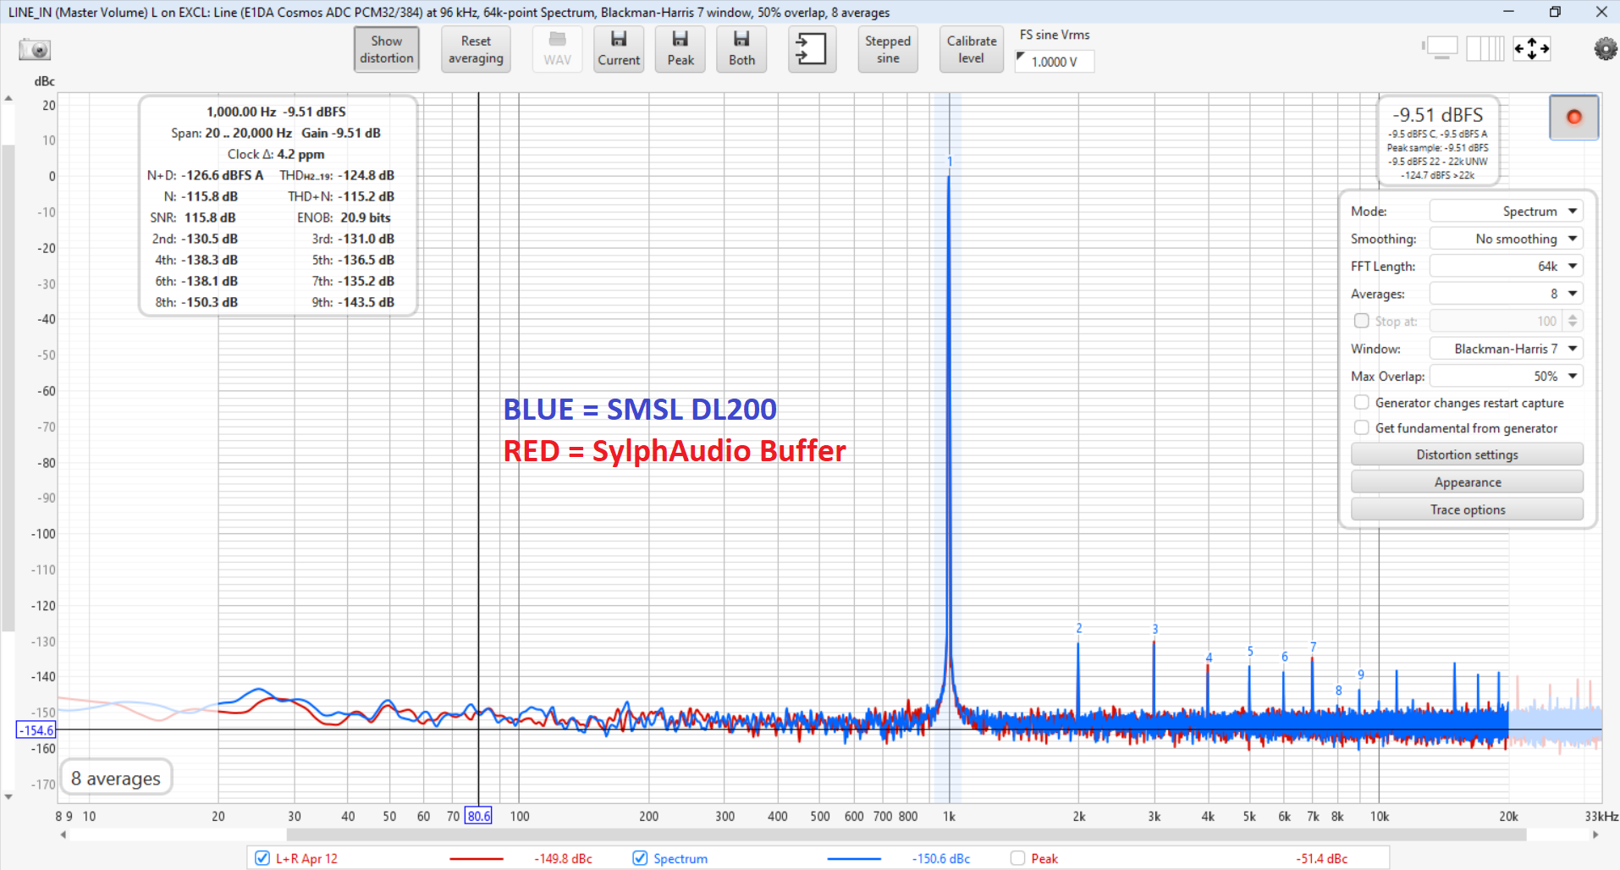Open the Appearance settings
This screenshot has width=1620, height=870.
(x=1467, y=482)
